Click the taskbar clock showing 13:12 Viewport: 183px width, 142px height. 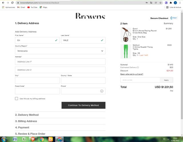coord(175,139)
